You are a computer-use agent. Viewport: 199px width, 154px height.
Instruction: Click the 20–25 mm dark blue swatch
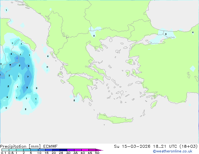tap(56, 150)
